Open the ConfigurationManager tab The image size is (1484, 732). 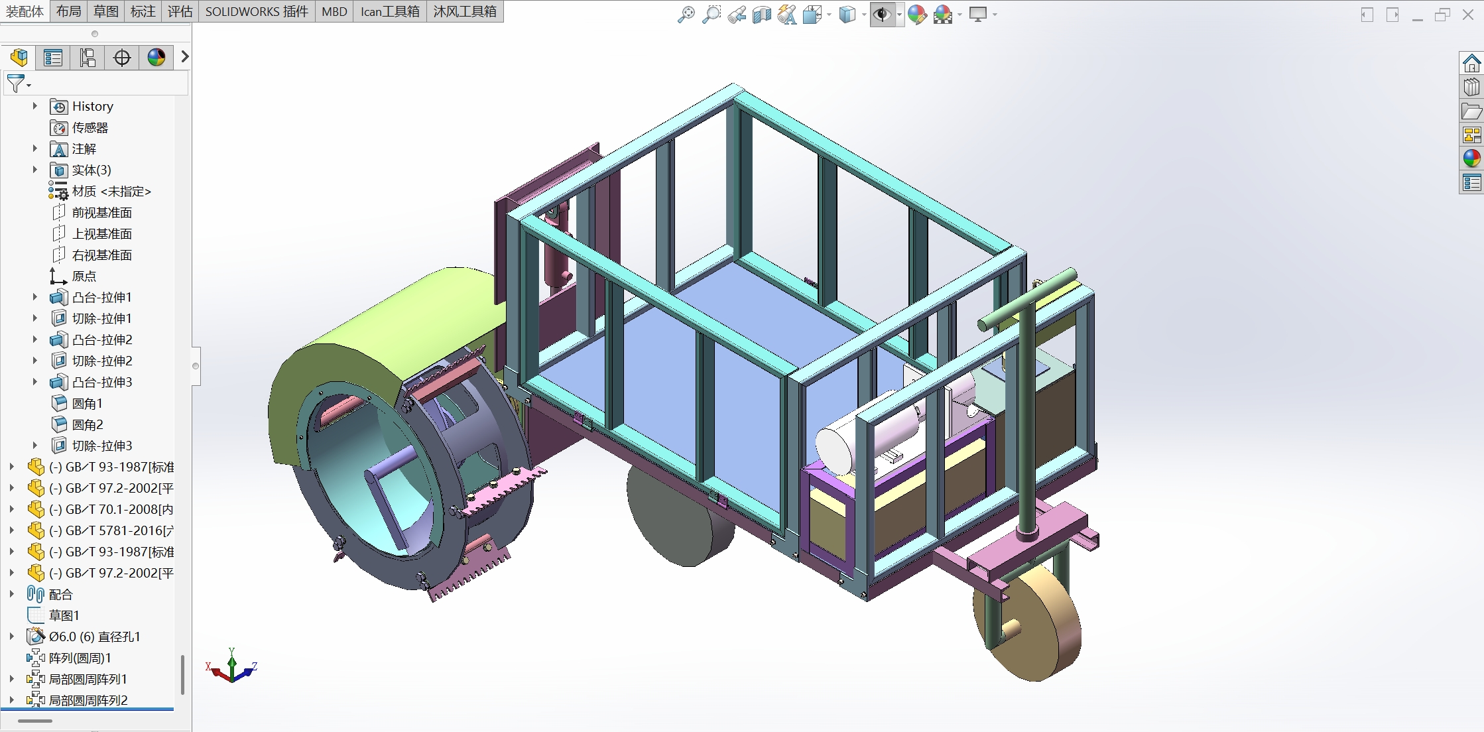click(88, 58)
